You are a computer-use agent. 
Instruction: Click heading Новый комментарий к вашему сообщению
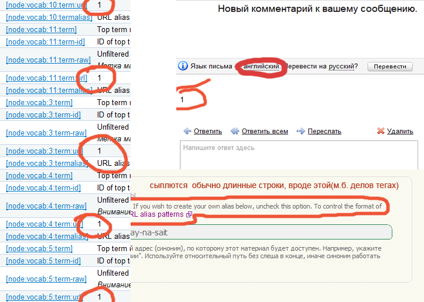(x=317, y=9)
